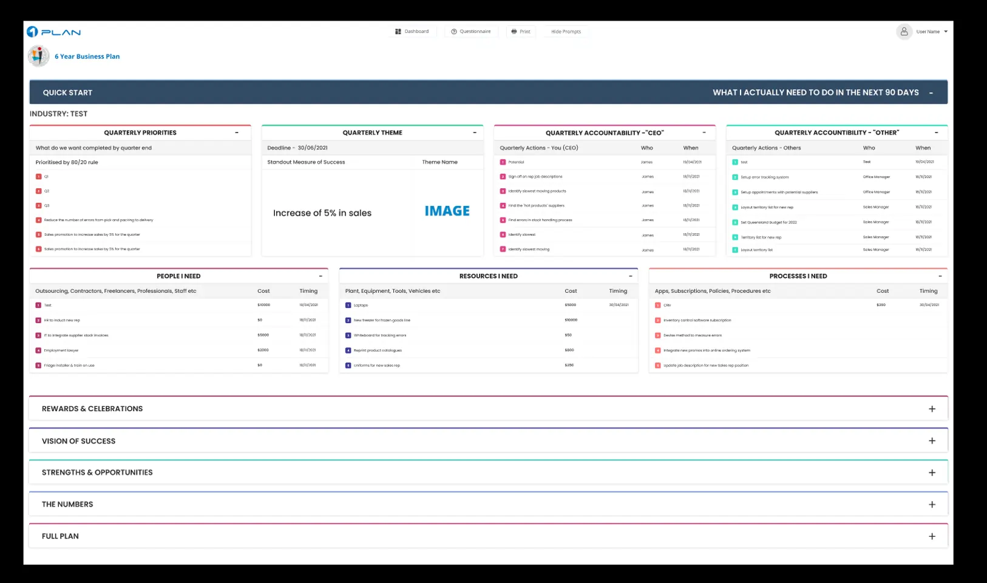The width and height of the screenshot is (987, 583).
Task: Click badge next to Setup appointments with potential suppliers
Action: (735, 192)
